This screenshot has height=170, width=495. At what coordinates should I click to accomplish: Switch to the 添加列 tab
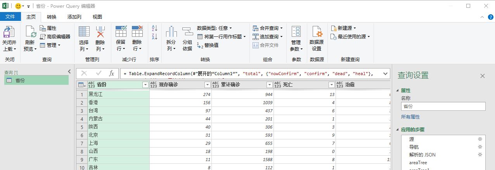(74, 17)
